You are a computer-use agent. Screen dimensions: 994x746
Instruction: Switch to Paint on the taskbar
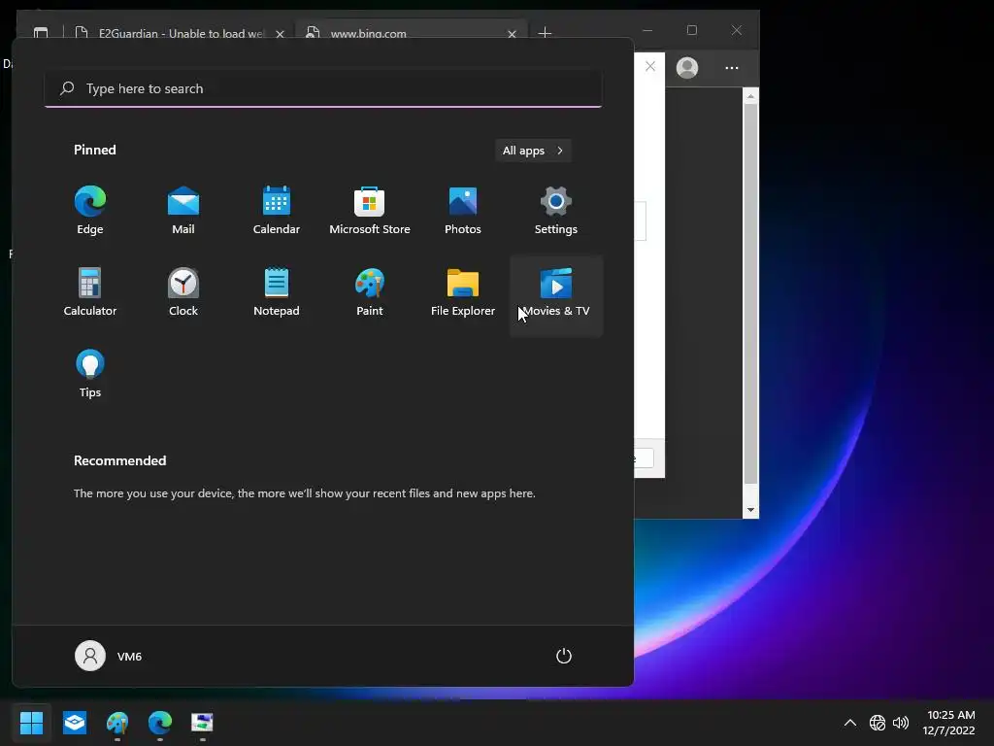pos(117,722)
